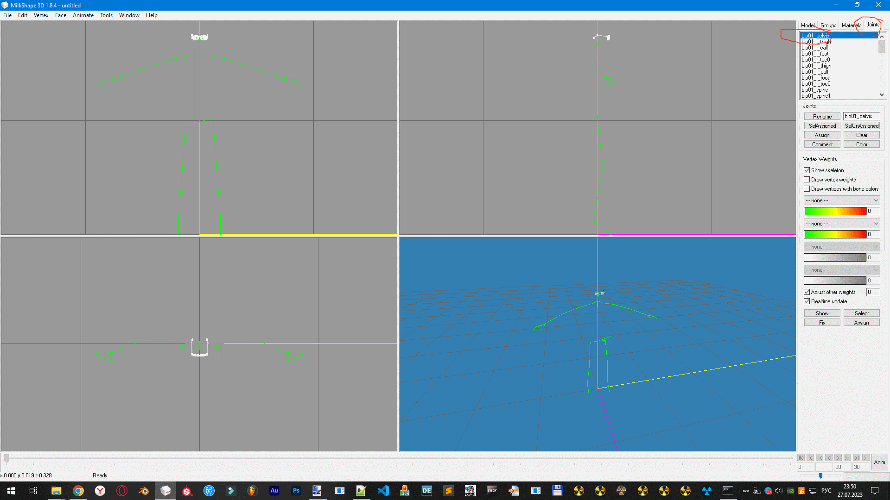Open the first bone weight none dropdown
Viewport: 890px width, 500px height.
pos(842,200)
